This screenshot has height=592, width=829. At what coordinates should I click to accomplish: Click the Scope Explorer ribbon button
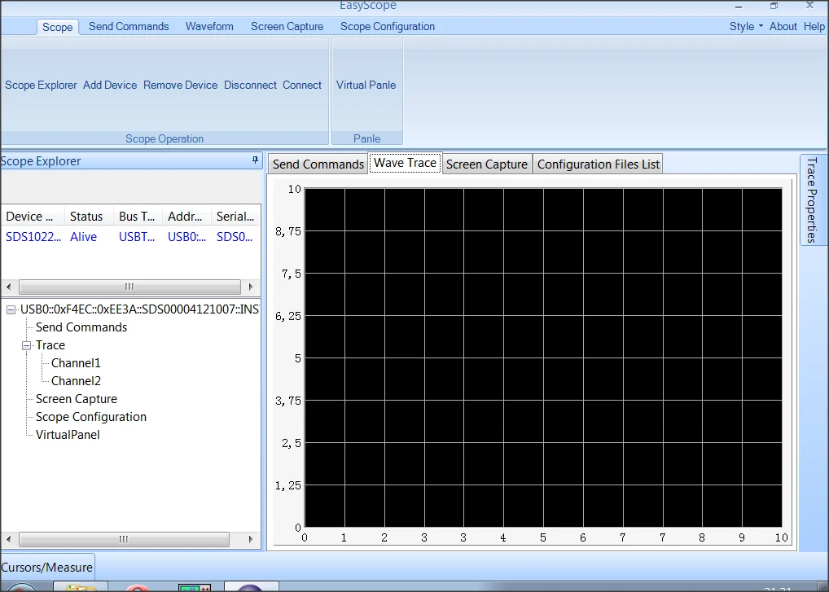[41, 85]
